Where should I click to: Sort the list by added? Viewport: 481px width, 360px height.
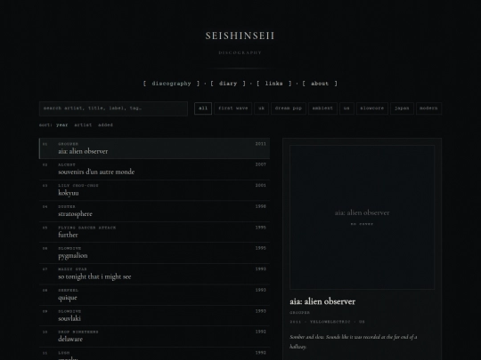coord(105,125)
